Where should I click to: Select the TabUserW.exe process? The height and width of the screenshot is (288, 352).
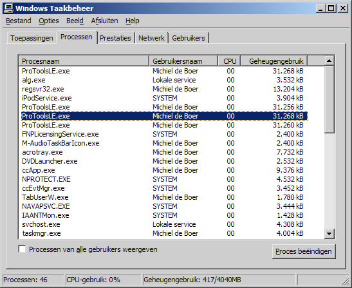[163, 197]
